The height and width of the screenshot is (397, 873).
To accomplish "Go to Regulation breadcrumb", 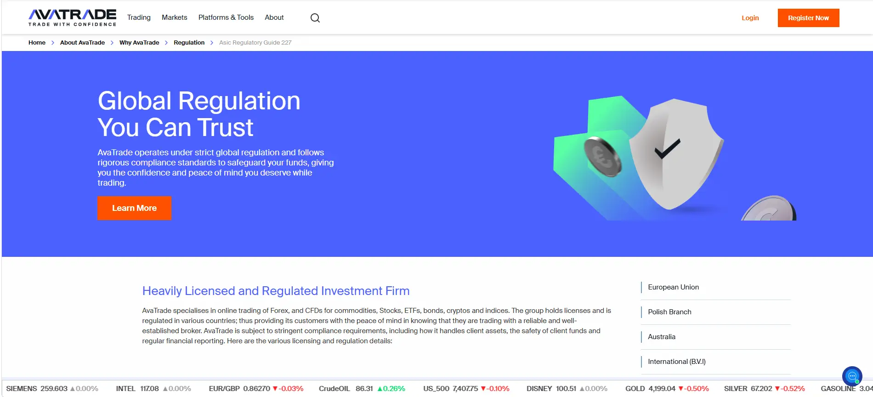I will [x=189, y=43].
